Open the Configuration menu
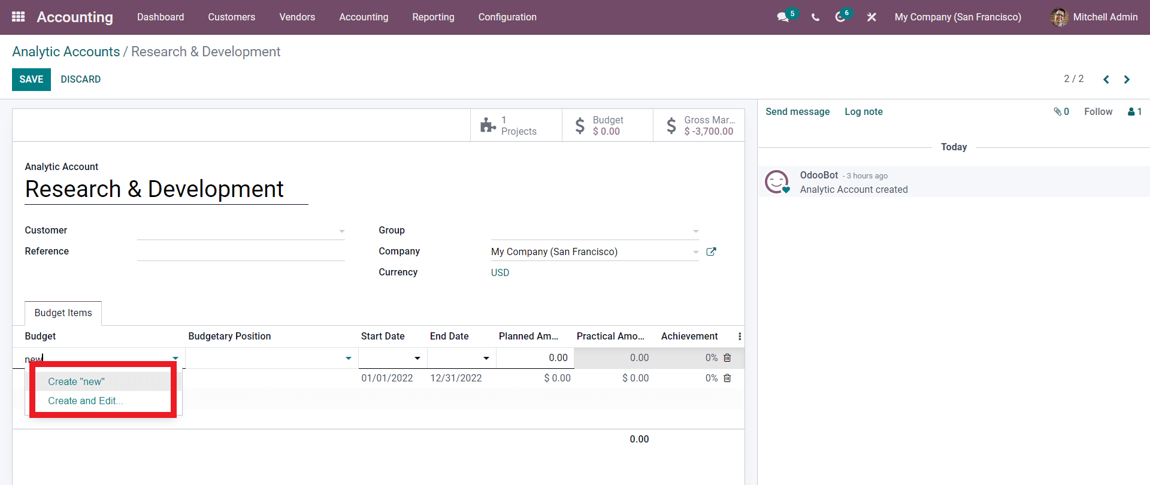 [507, 17]
